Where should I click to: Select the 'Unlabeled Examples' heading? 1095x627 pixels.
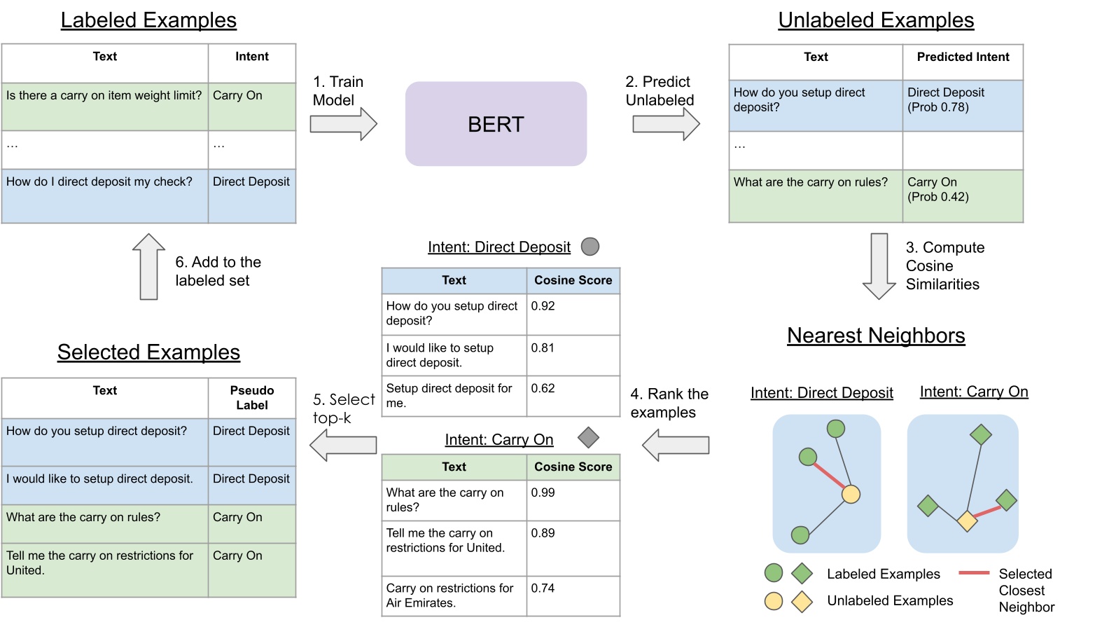[876, 20]
